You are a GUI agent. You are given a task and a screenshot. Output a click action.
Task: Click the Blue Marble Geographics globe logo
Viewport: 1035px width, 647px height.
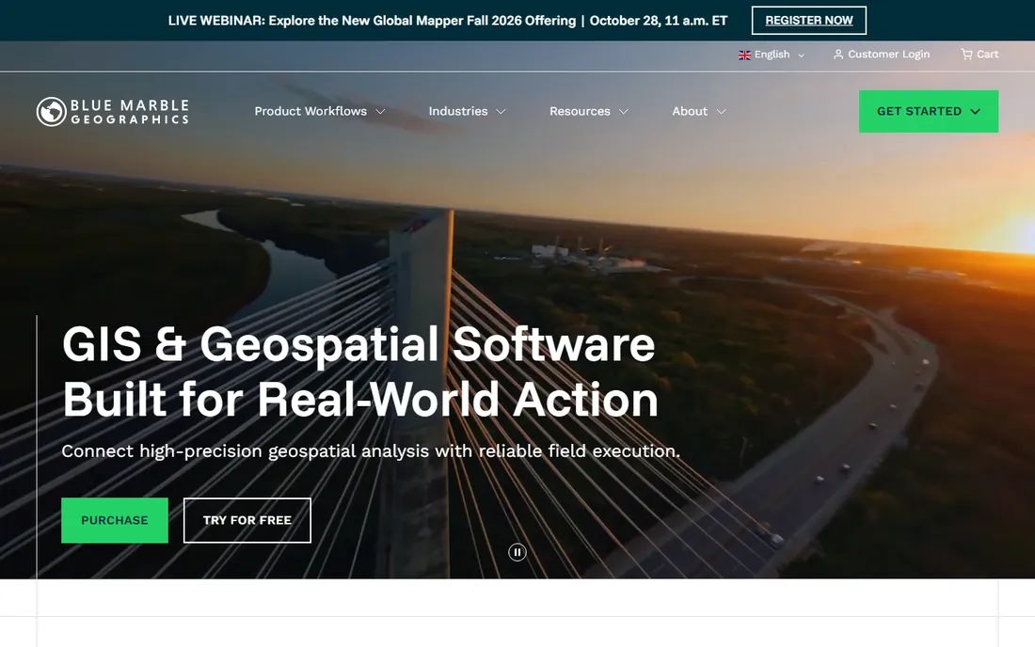tap(52, 112)
